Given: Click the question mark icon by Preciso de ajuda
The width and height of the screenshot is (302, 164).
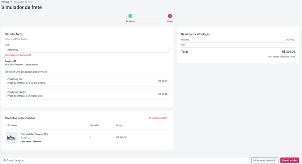Looking at the screenshot, I should [4, 160].
